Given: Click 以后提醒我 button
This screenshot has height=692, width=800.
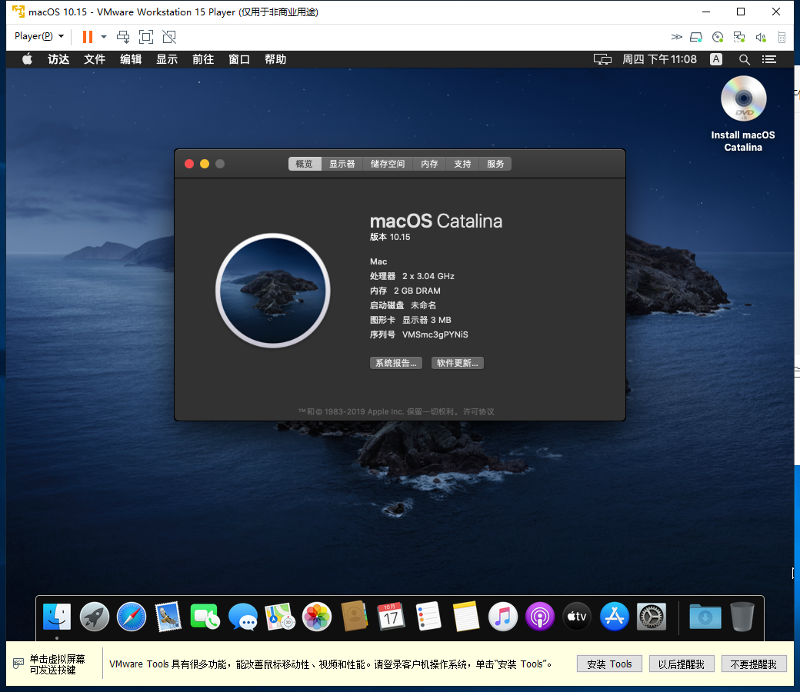Looking at the screenshot, I should tap(681, 664).
